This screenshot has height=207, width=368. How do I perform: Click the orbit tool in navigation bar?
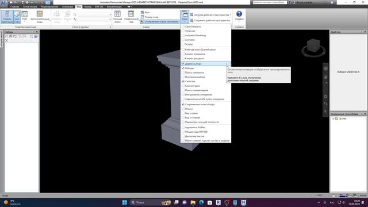(x=325, y=97)
